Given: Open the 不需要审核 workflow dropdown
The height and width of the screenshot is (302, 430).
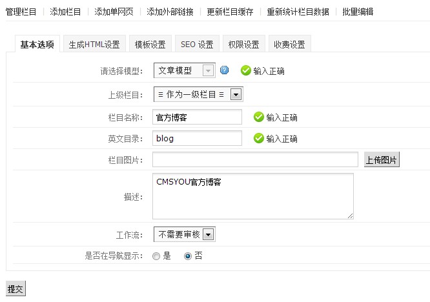Looking at the screenshot, I should (x=184, y=234).
